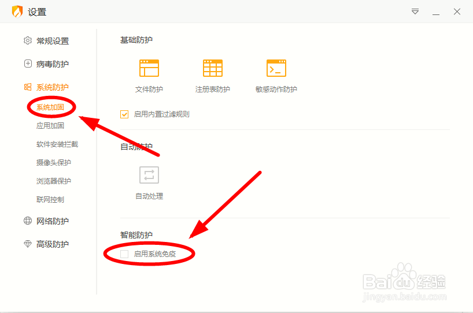Click the grid icon beside 系统防护
This screenshot has width=473, height=313.
pyautogui.click(x=28, y=87)
